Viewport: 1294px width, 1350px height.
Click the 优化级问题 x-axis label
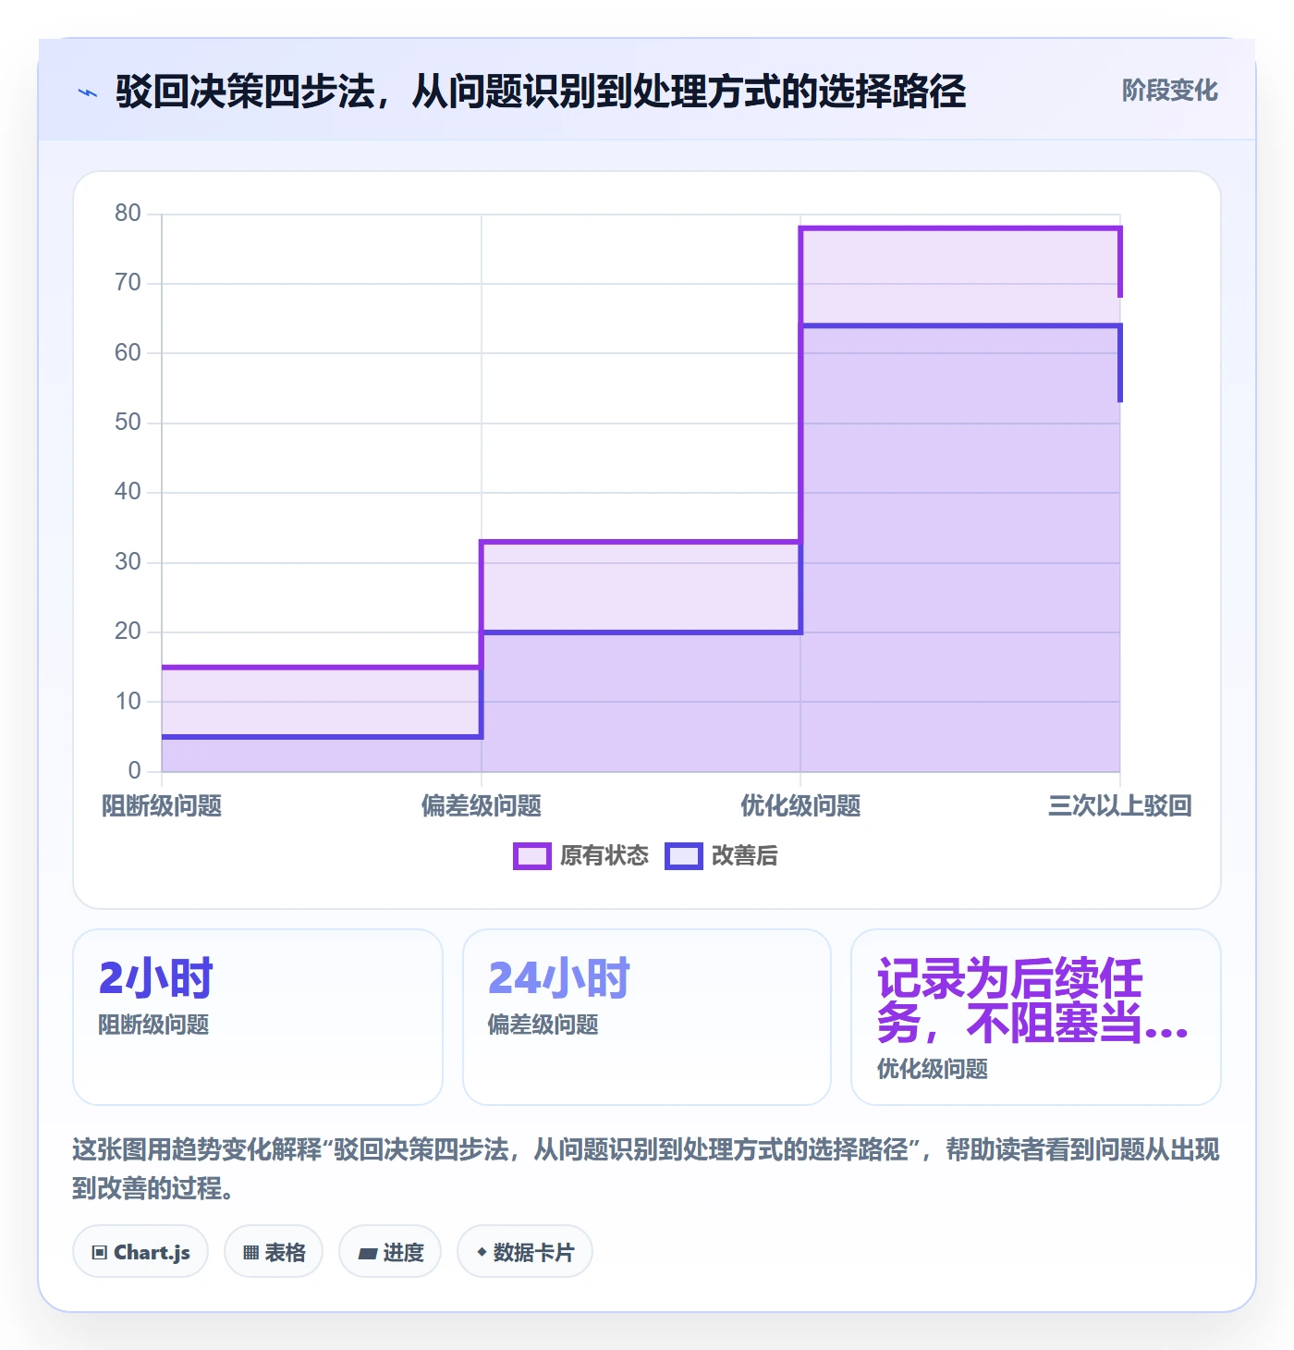800,806
